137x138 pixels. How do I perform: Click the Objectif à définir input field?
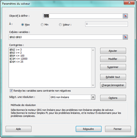tap(83, 16)
